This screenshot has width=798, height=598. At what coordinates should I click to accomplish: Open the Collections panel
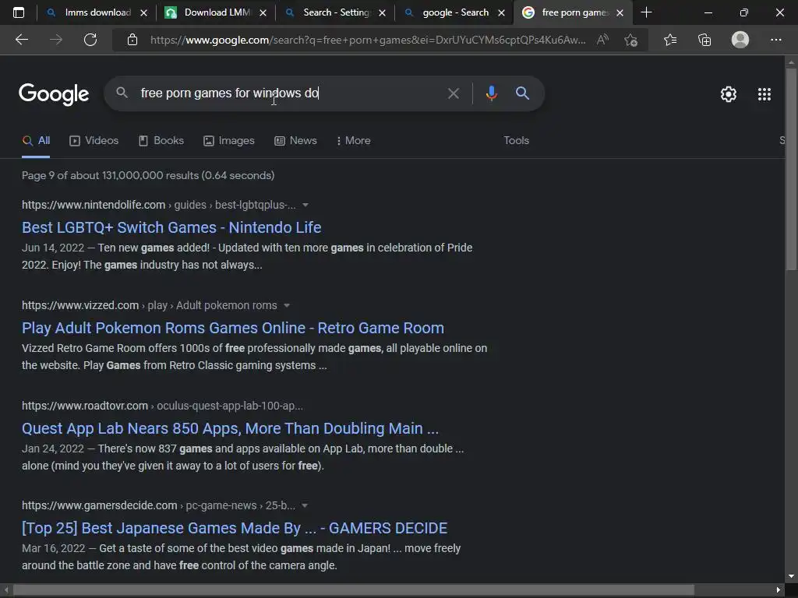point(704,40)
